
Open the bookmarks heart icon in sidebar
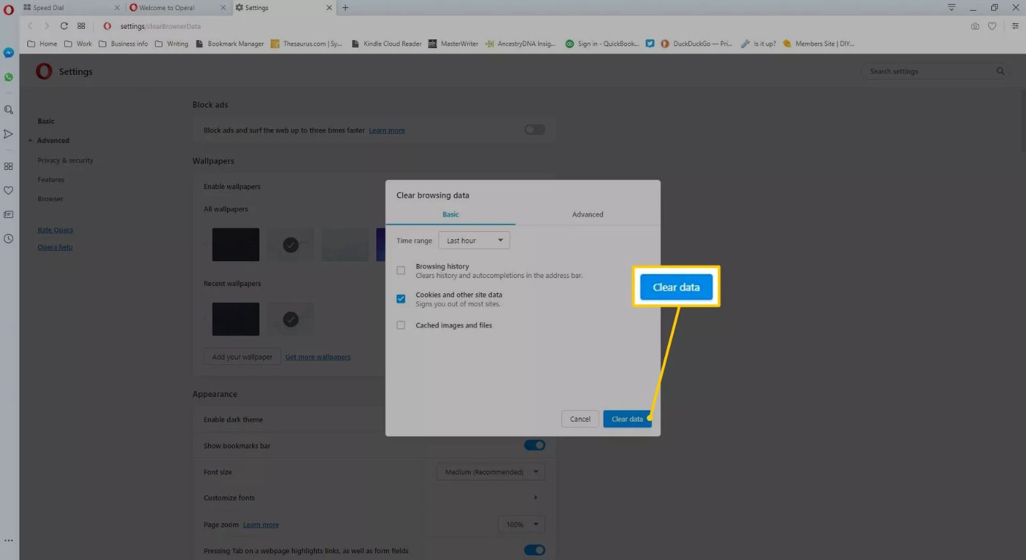(9, 190)
